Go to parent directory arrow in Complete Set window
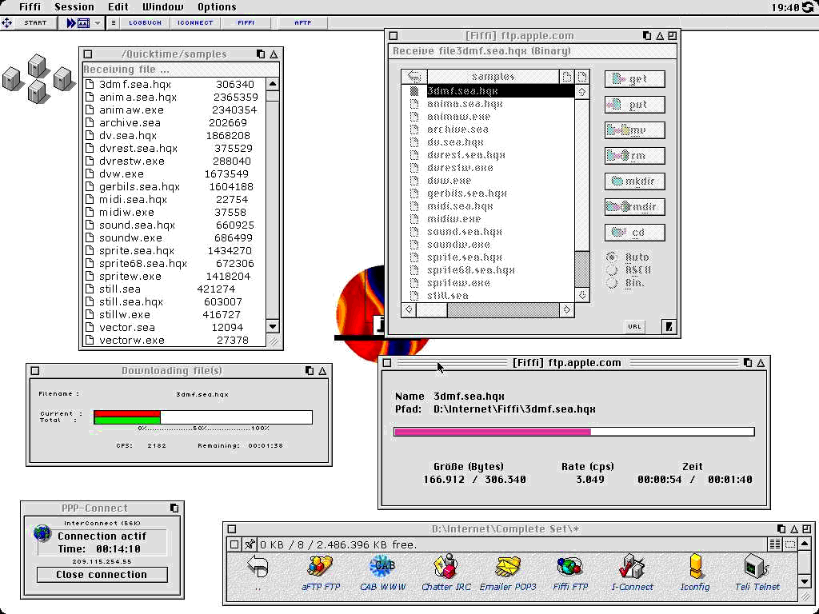Image resolution: width=819 pixels, height=614 pixels. (258, 567)
